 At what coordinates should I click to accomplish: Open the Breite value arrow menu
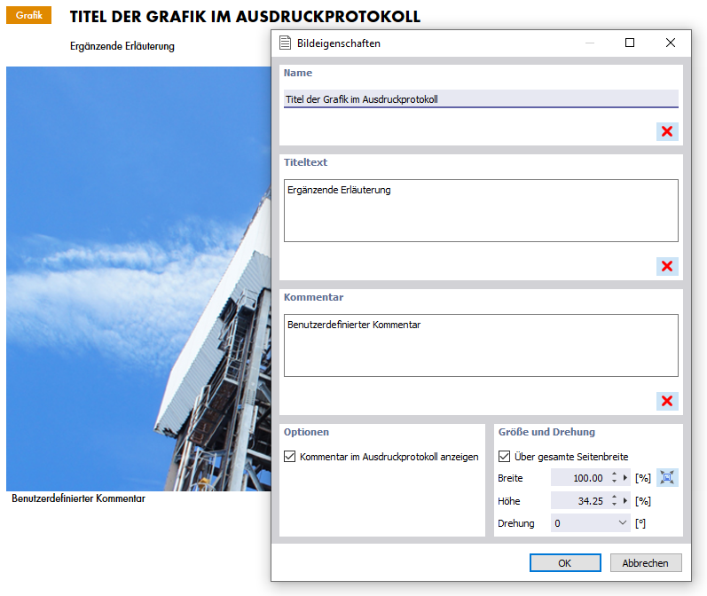(x=625, y=477)
